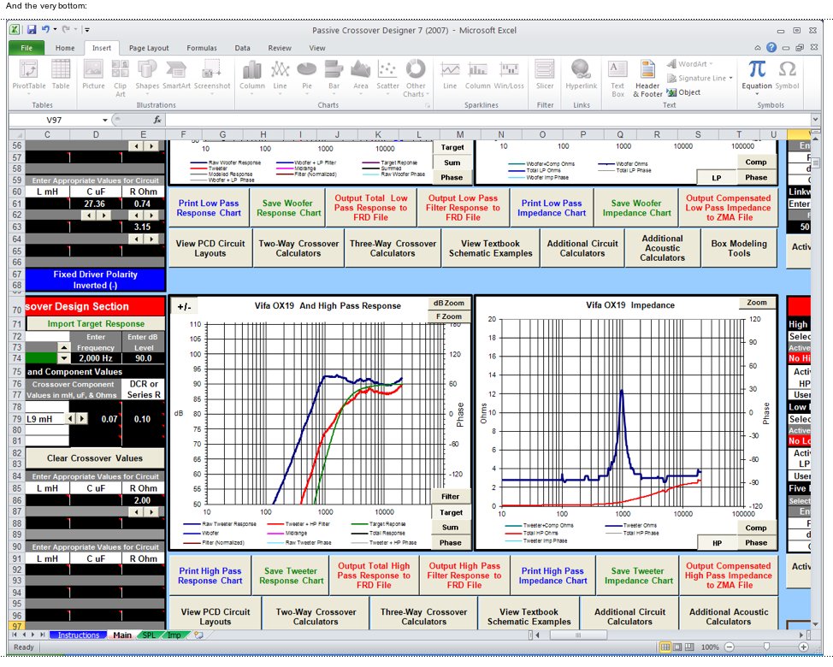Open the Name Box dropdown arrow

[x=104, y=120]
